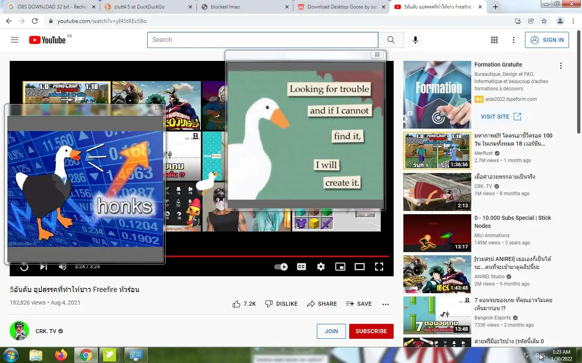Click the Chrome taskbar icon
The width and height of the screenshot is (582, 363).
tap(86, 355)
